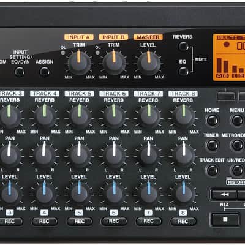The height and width of the screenshot is (245, 245).
Task: Toggle the EQ mute button
Action: coord(183,71)
